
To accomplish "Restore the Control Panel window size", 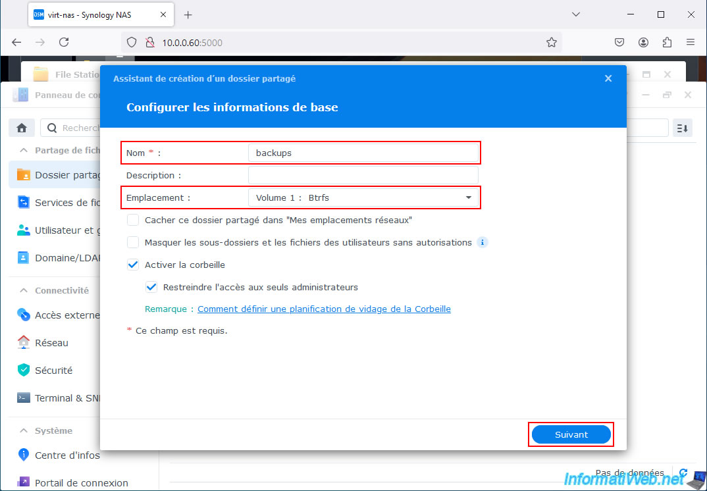I will 667,95.
